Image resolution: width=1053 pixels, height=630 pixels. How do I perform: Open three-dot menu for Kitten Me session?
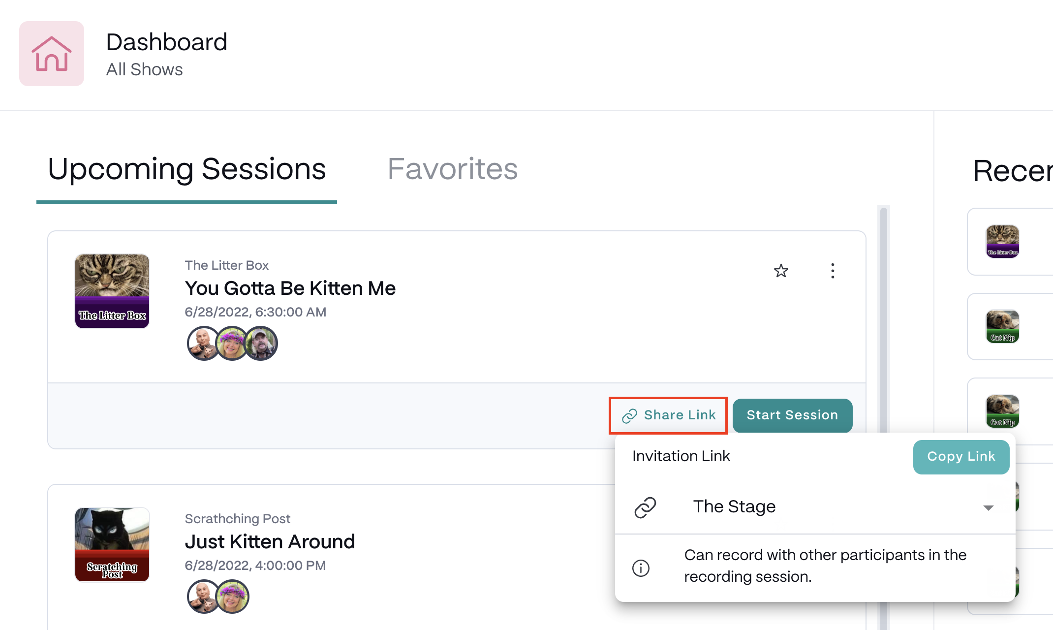point(833,271)
